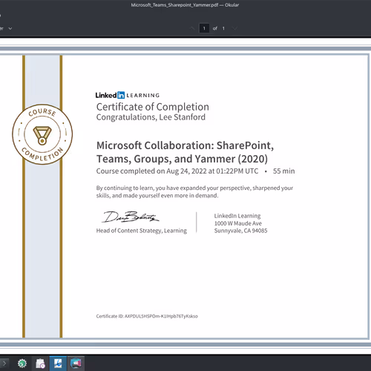The width and height of the screenshot is (371, 371).
Task: Open the green gear app in taskbar
Action: coord(22,364)
